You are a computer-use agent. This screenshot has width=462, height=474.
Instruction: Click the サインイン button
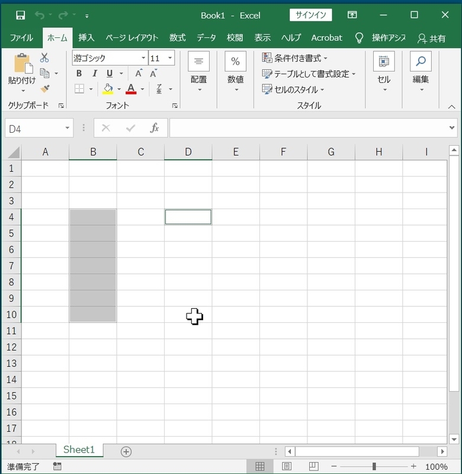tap(310, 15)
